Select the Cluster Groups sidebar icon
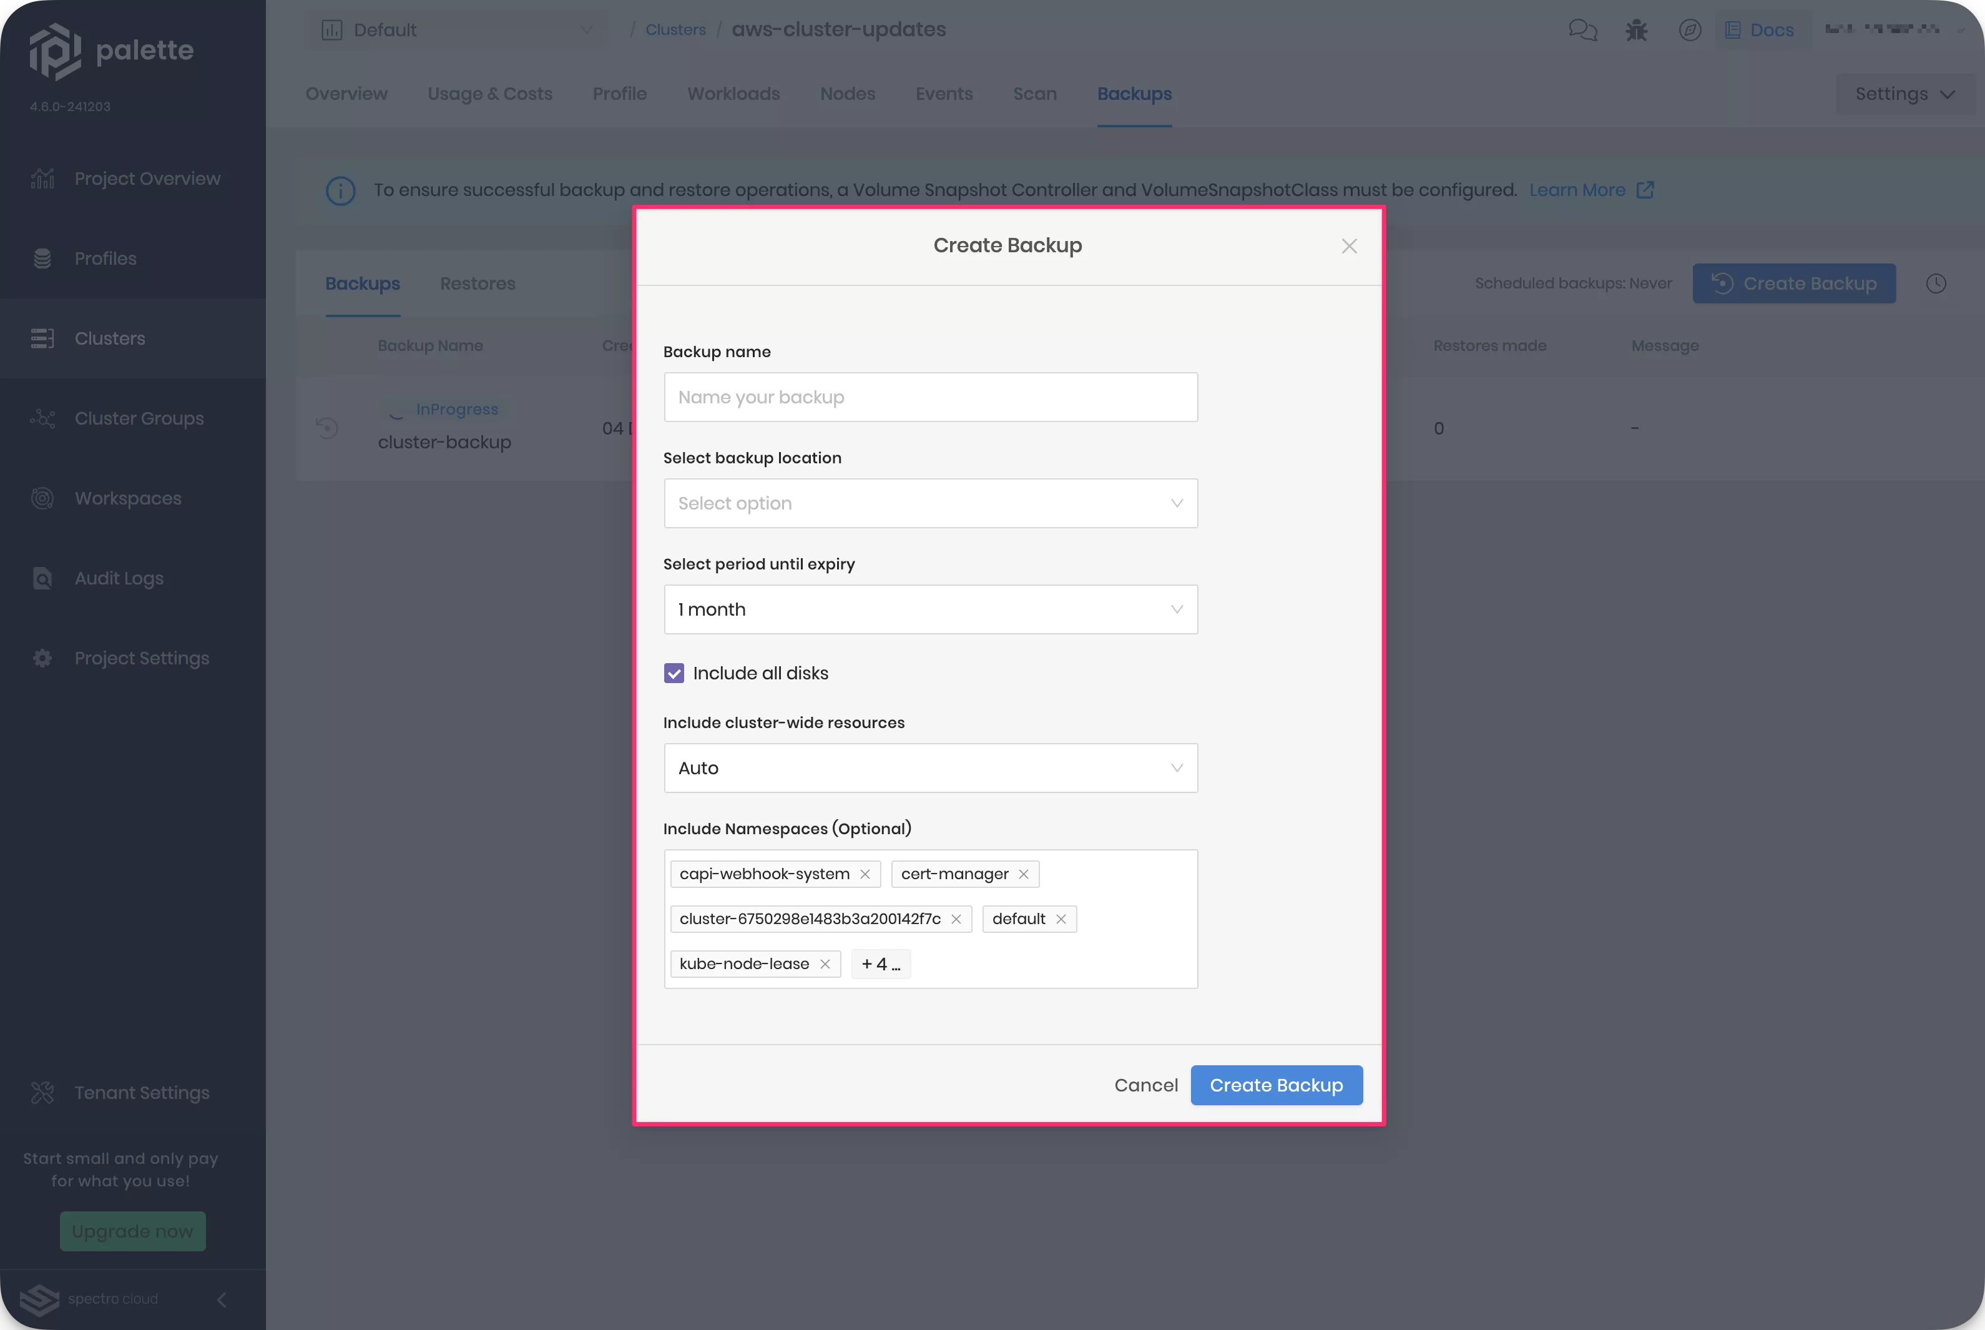1985x1330 pixels. 42,417
